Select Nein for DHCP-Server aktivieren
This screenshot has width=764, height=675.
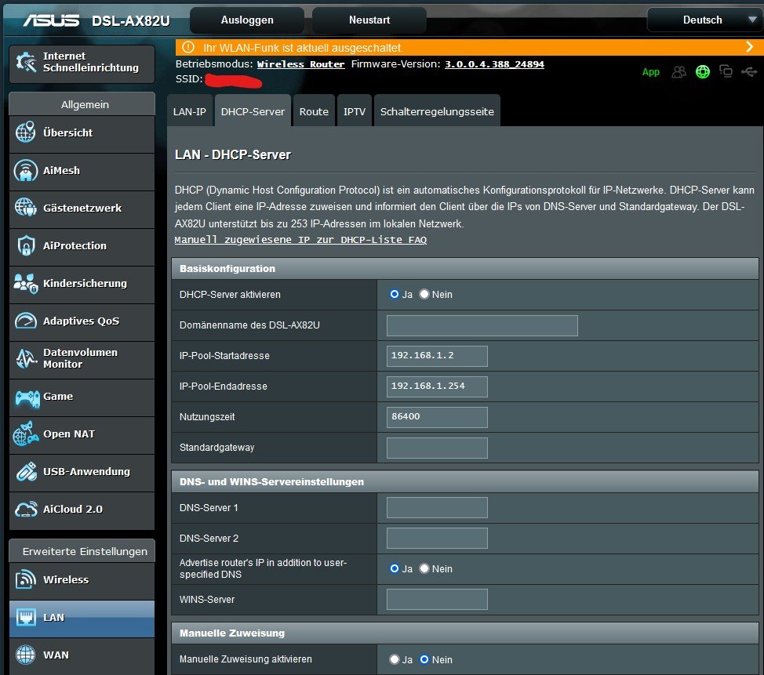pos(424,294)
